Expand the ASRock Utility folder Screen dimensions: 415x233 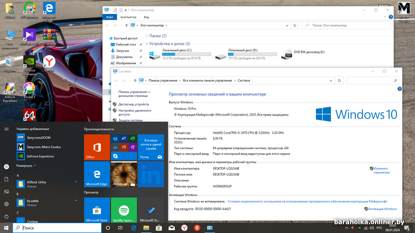[76, 182]
